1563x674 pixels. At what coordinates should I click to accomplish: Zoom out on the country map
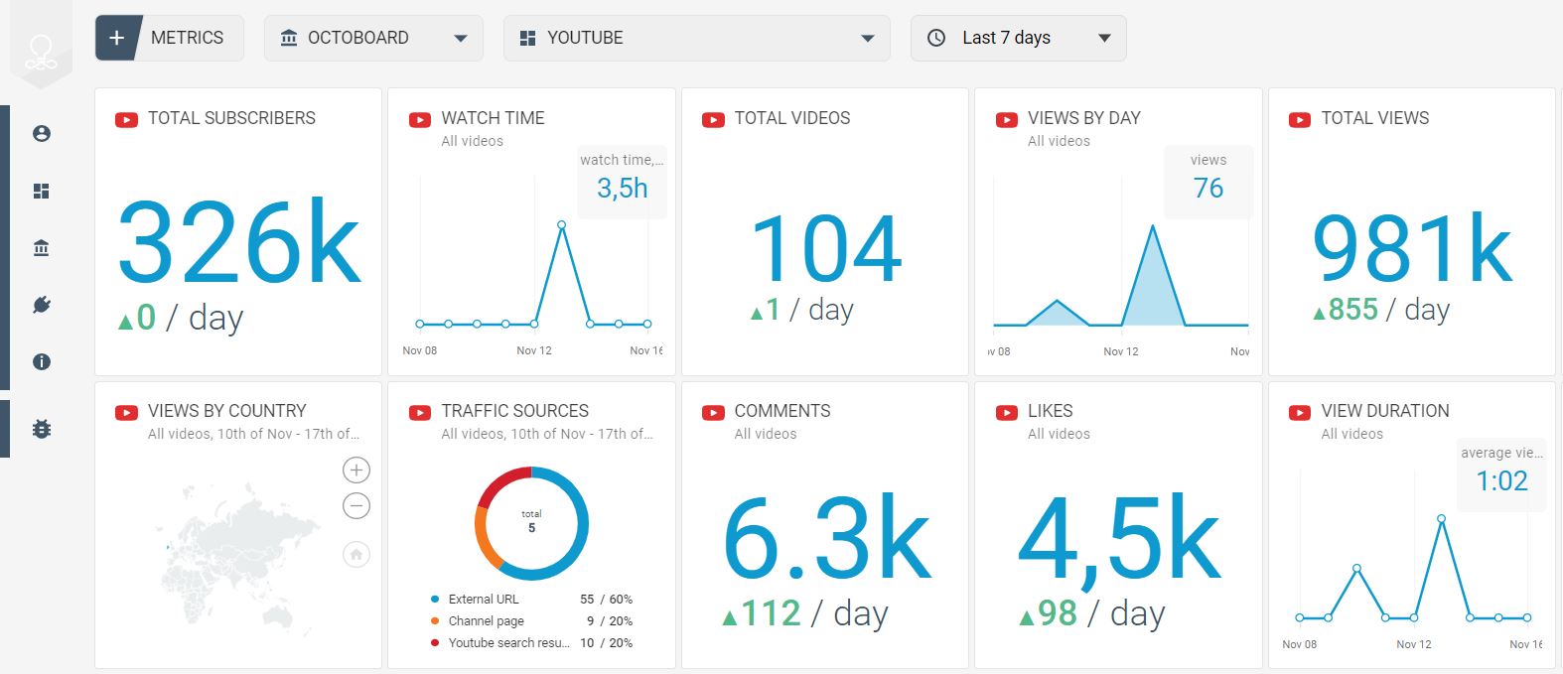pos(356,505)
